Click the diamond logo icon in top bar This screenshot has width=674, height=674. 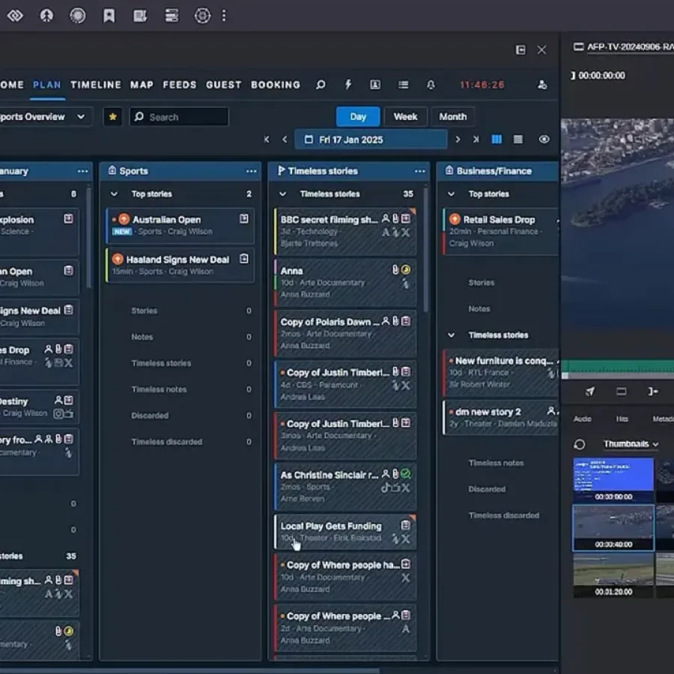tap(15, 16)
